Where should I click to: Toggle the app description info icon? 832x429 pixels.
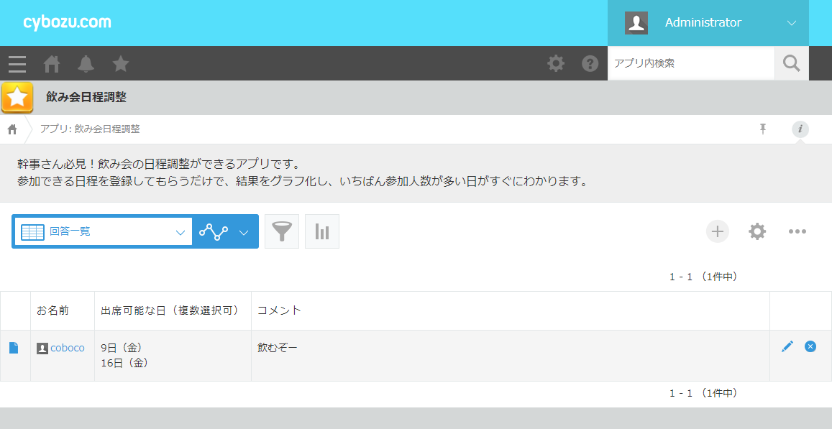tap(800, 129)
